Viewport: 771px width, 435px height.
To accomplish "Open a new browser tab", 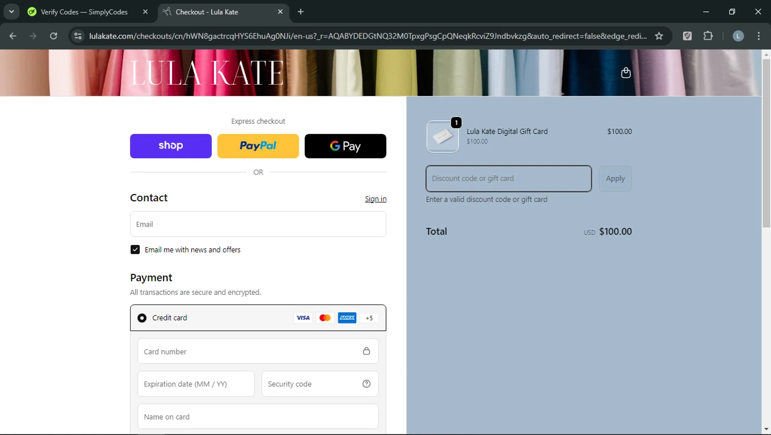I will [301, 12].
